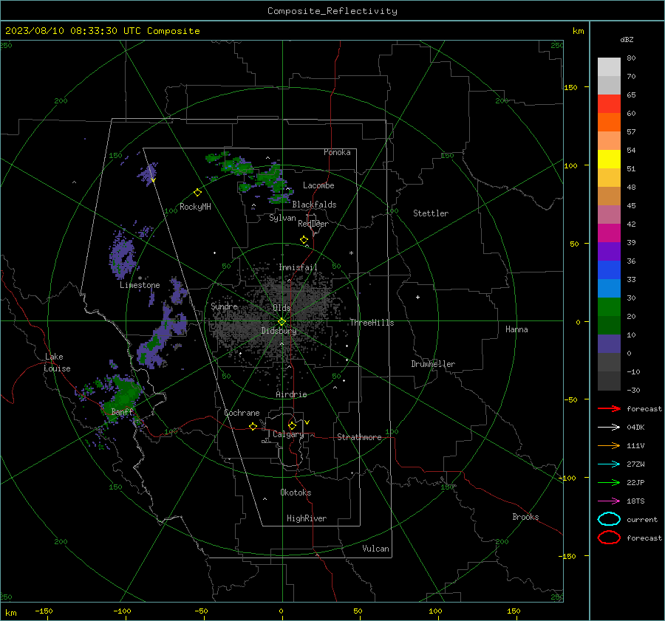The width and height of the screenshot is (665, 621).
Task: Select the green 22JP arrow legend entry
Action: coord(609,482)
